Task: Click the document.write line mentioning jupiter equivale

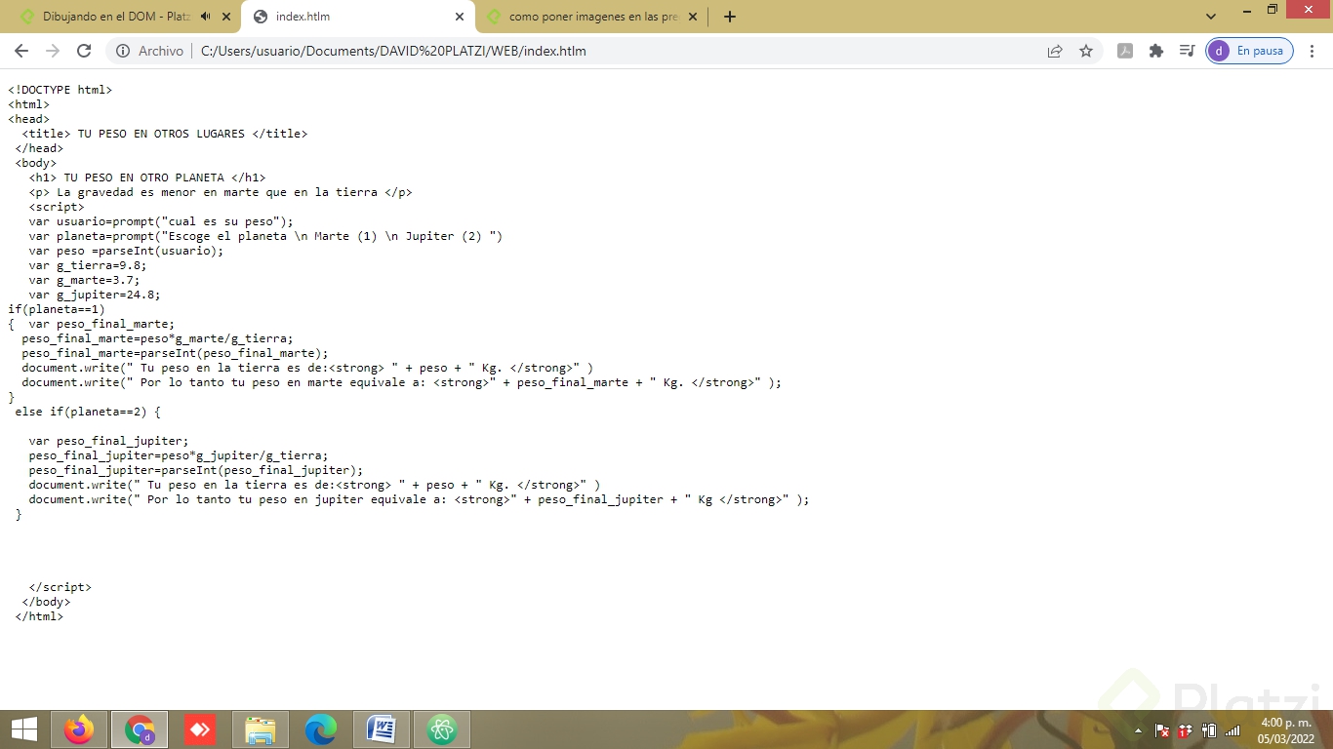Action: (x=420, y=499)
